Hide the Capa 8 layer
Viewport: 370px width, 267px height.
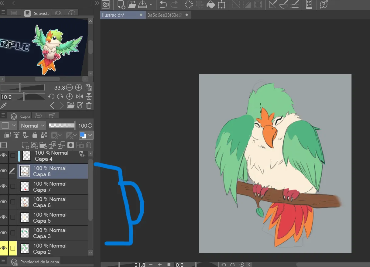4,171
